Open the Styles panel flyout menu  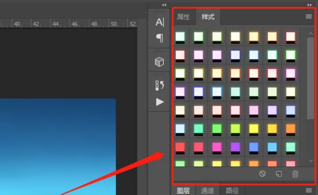(308, 17)
